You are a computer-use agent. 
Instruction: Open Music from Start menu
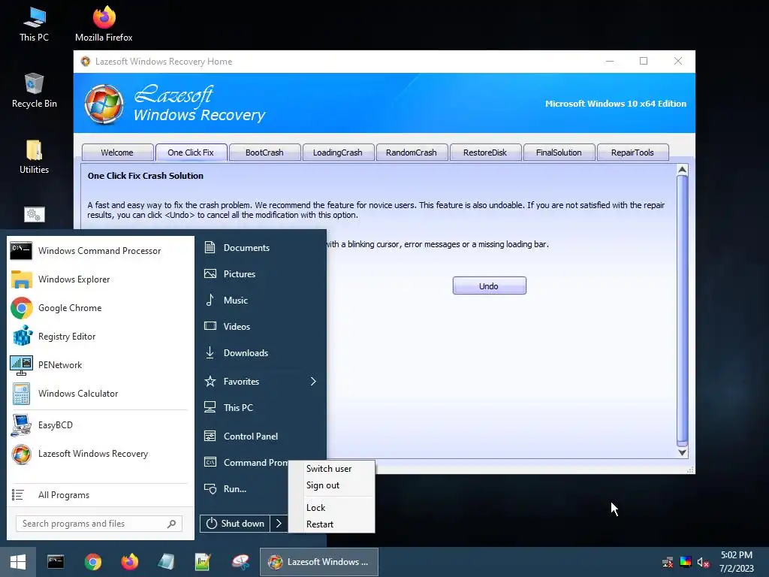click(x=261, y=301)
